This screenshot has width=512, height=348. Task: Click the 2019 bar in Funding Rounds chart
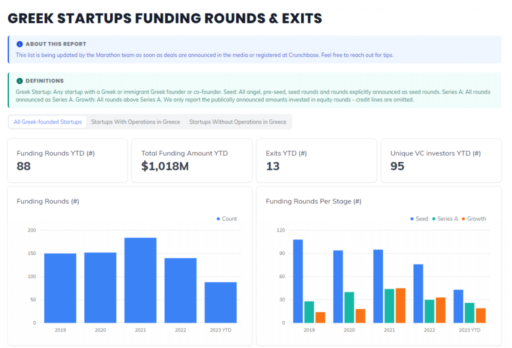60,288
